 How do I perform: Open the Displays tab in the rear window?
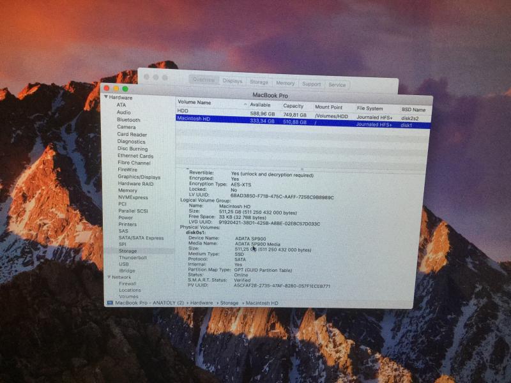pyautogui.click(x=233, y=81)
